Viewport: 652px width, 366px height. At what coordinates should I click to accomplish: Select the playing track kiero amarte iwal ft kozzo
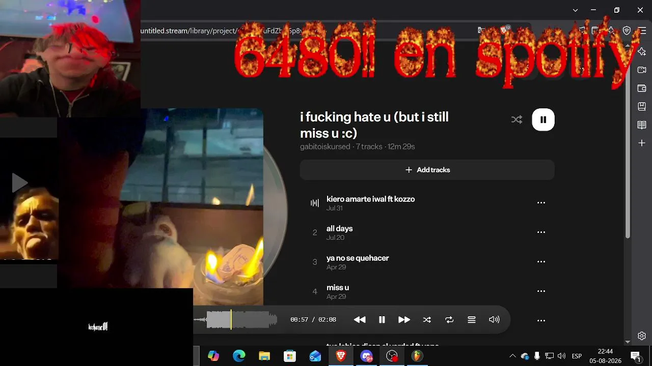coord(370,199)
